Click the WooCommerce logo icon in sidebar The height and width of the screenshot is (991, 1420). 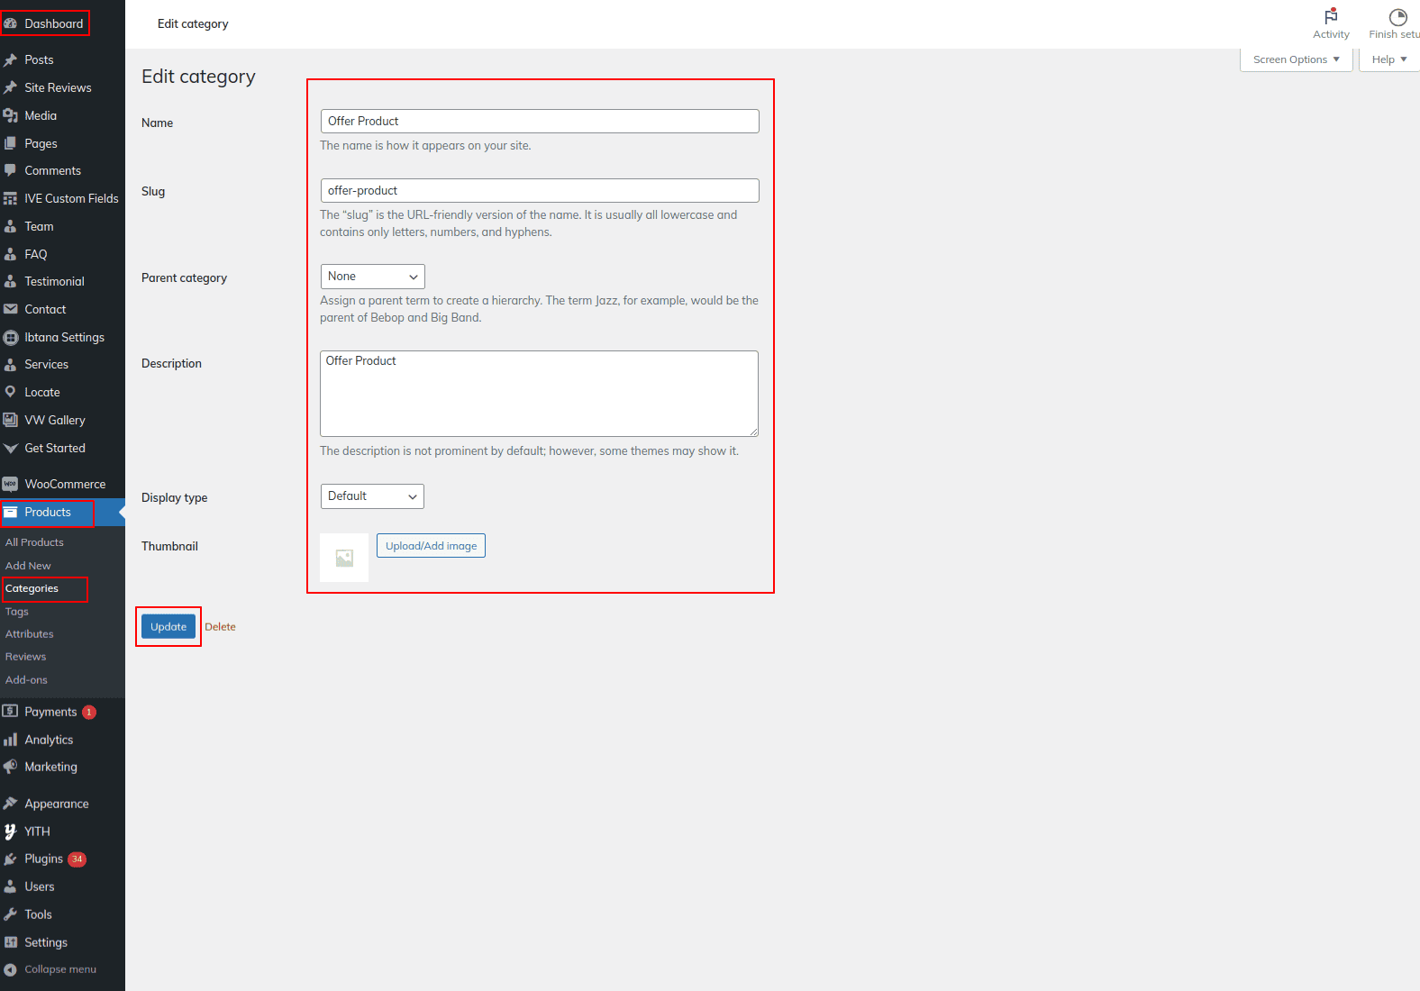pos(11,484)
